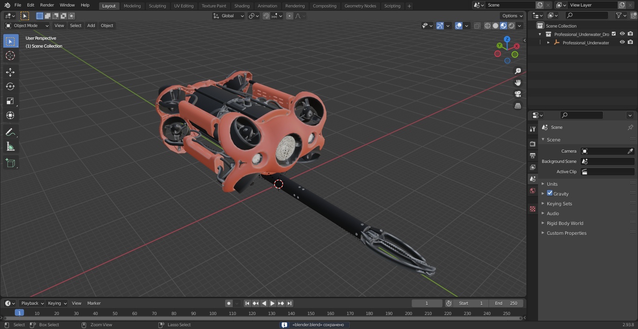638x329 pixels.
Task: Open the Output properties tab
Action: tap(532, 155)
